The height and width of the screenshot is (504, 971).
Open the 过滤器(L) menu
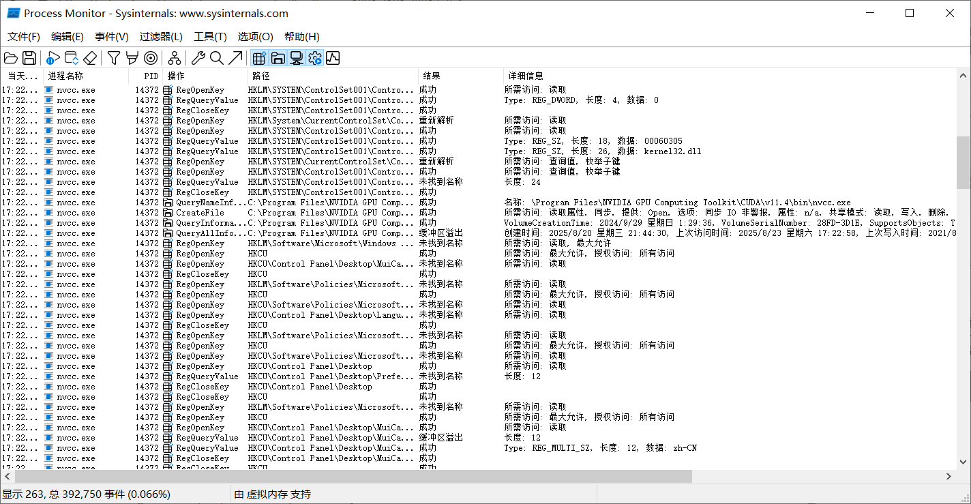point(161,37)
